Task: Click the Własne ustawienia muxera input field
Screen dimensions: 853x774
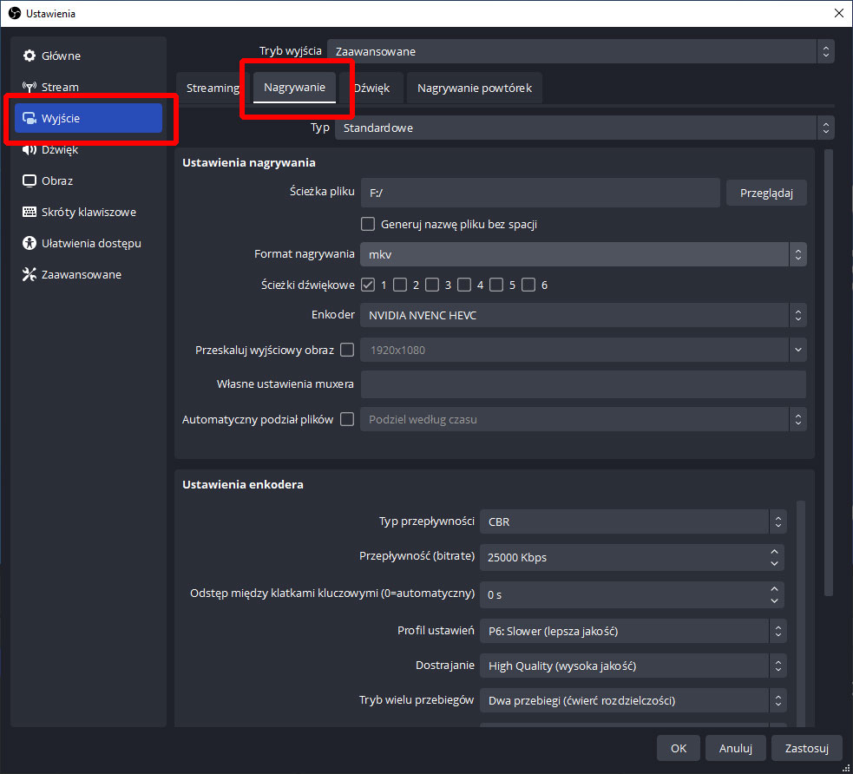Action: tap(582, 384)
